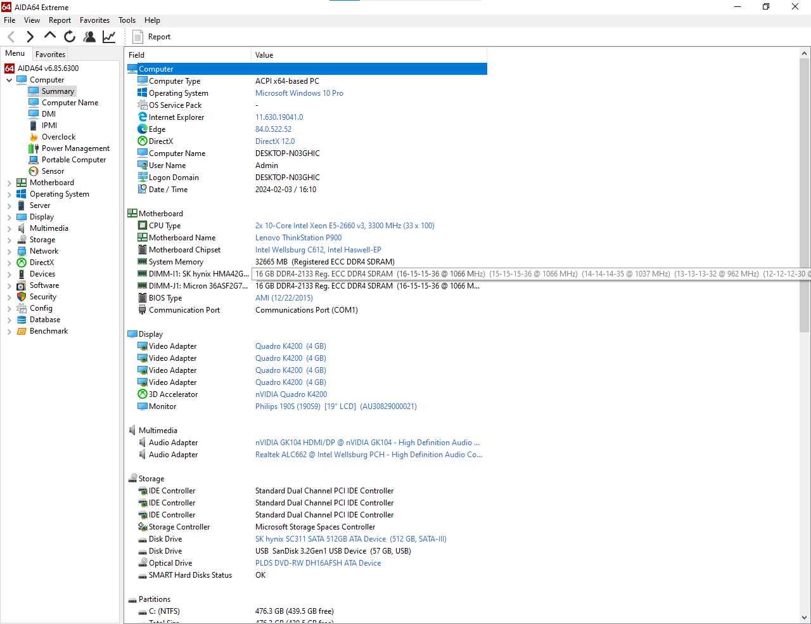
Task: Expand the Multimedia tree node
Action: [9, 228]
